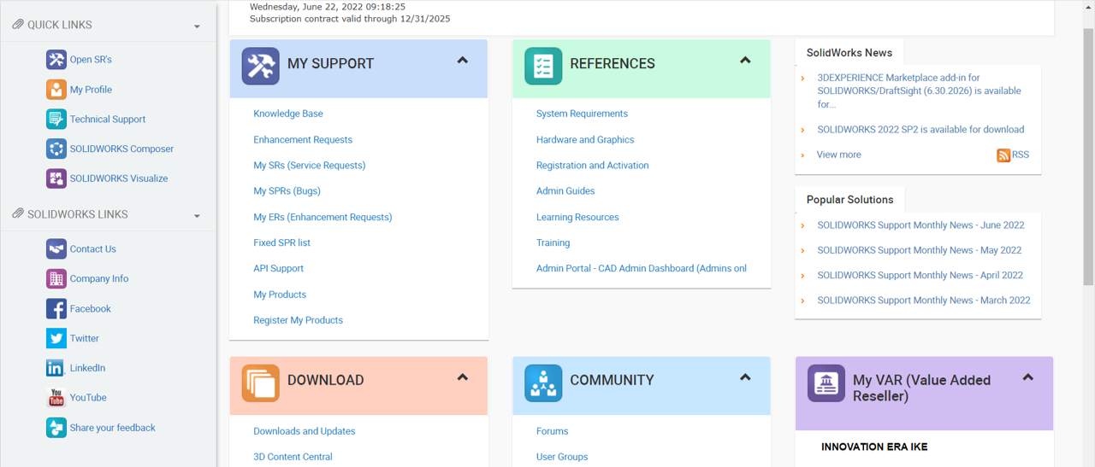1095x467 pixels.
Task: Click the Open SR's wrench icon
Action: coord(56,60)
